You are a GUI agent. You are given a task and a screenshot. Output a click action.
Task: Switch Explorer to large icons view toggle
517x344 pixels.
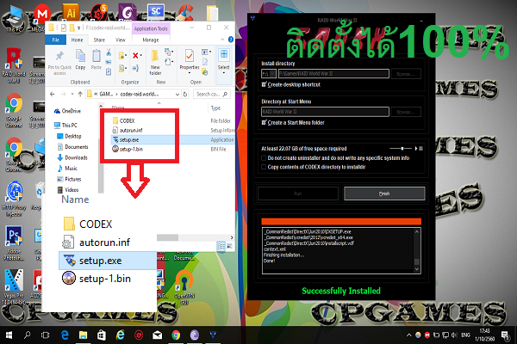tap(229, 246)
